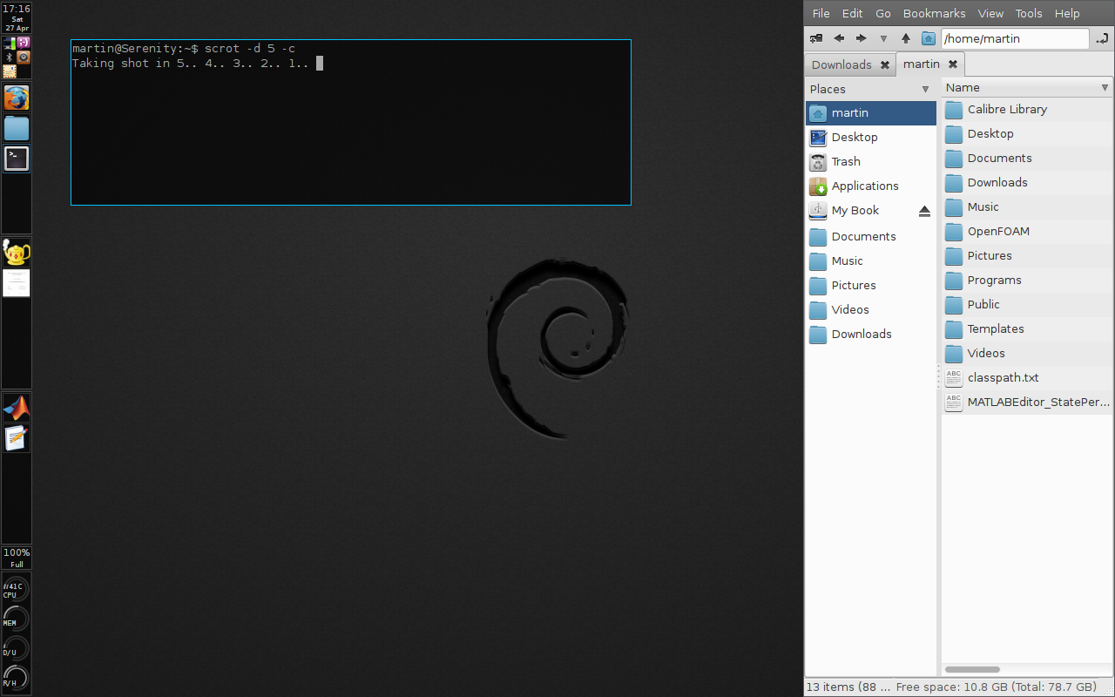This screenshot has width=1115, height=697.
Task: Click the jump-to-path button beside the address bar
Action: point(1103,38)
